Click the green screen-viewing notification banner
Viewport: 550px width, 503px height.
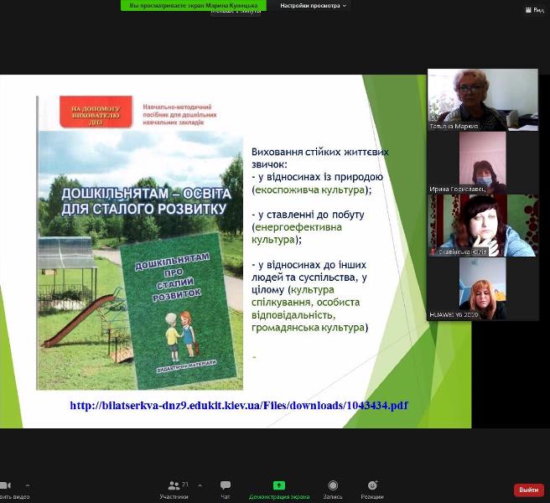click(194, 6)
